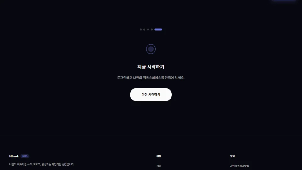The width and height of the screenshot is (302, 170).
Task: Click the circular emblem above 지금 시작하기
Action: tap(151, 49)
